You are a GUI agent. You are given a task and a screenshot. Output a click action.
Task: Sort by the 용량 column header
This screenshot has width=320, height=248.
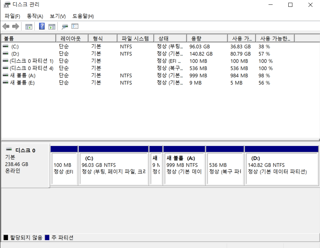207,38
